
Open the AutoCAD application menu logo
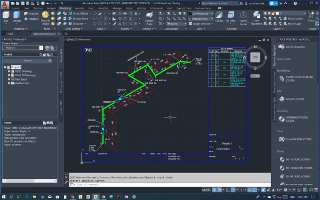[x=5, y=5]
